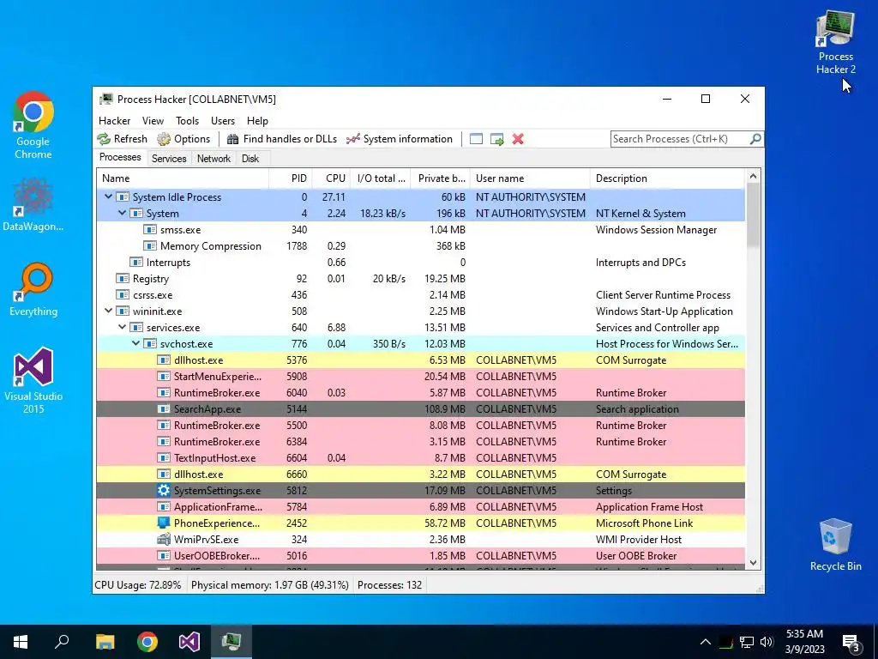Screen dimensions: 878x659
Task: Open the System information graph icon
Action: click(352, 139)
